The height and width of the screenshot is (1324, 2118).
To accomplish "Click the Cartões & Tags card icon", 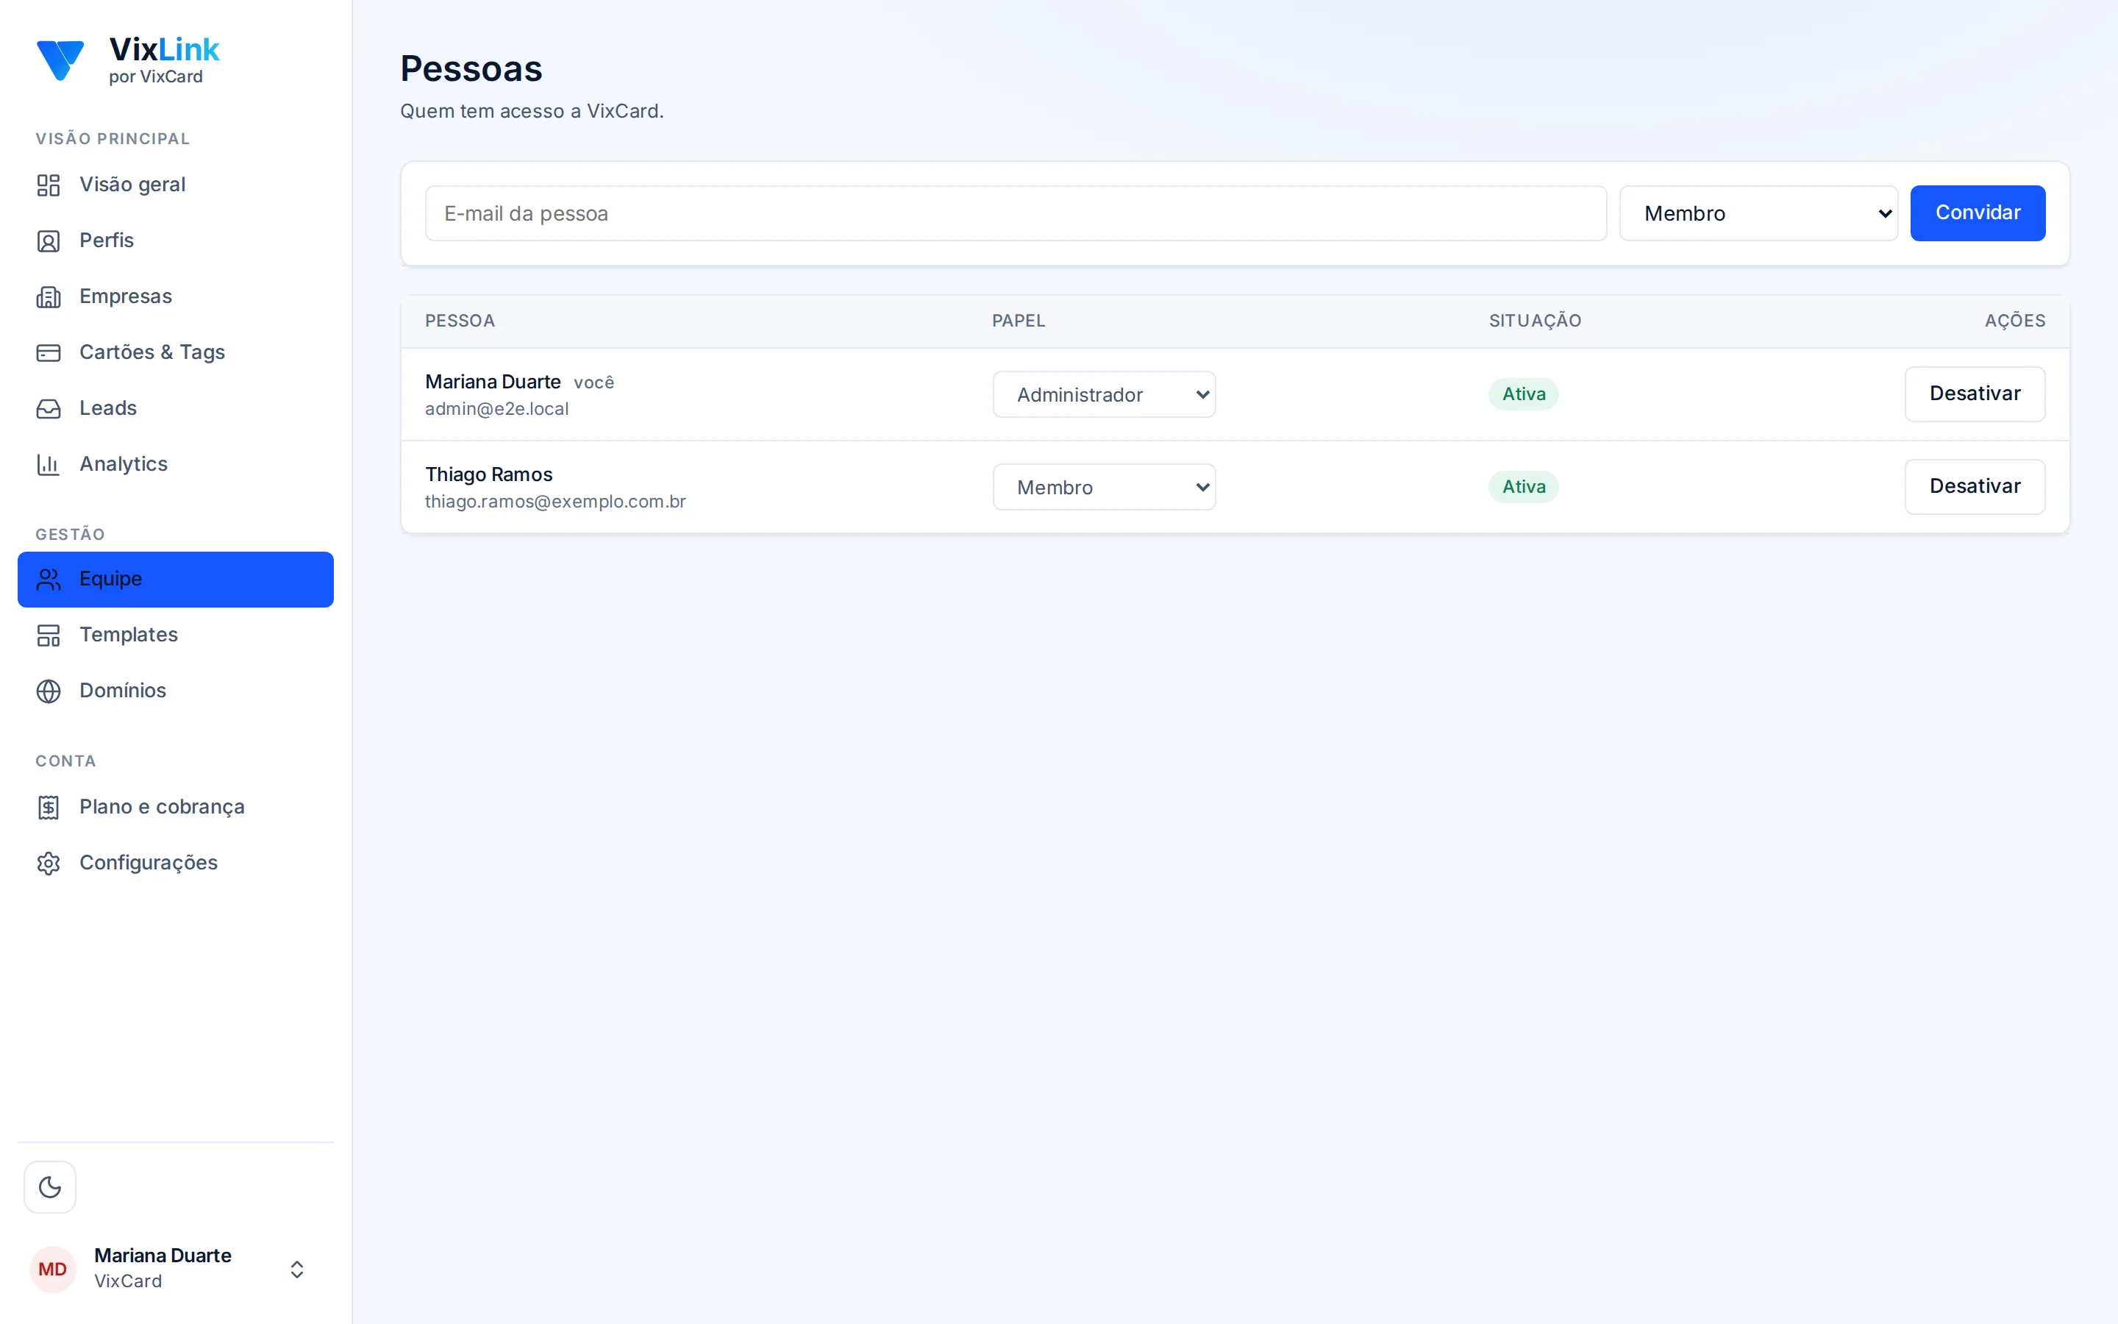I will click(x=48, y=352).
